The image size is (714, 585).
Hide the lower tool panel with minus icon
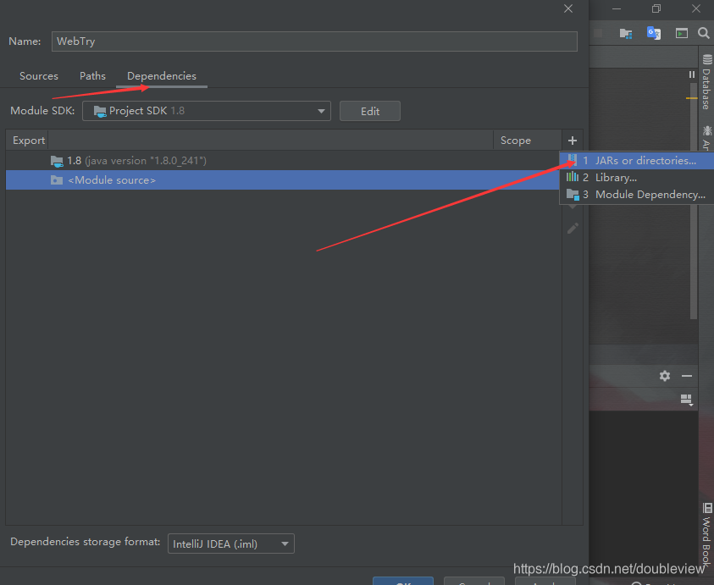point(687,376)
